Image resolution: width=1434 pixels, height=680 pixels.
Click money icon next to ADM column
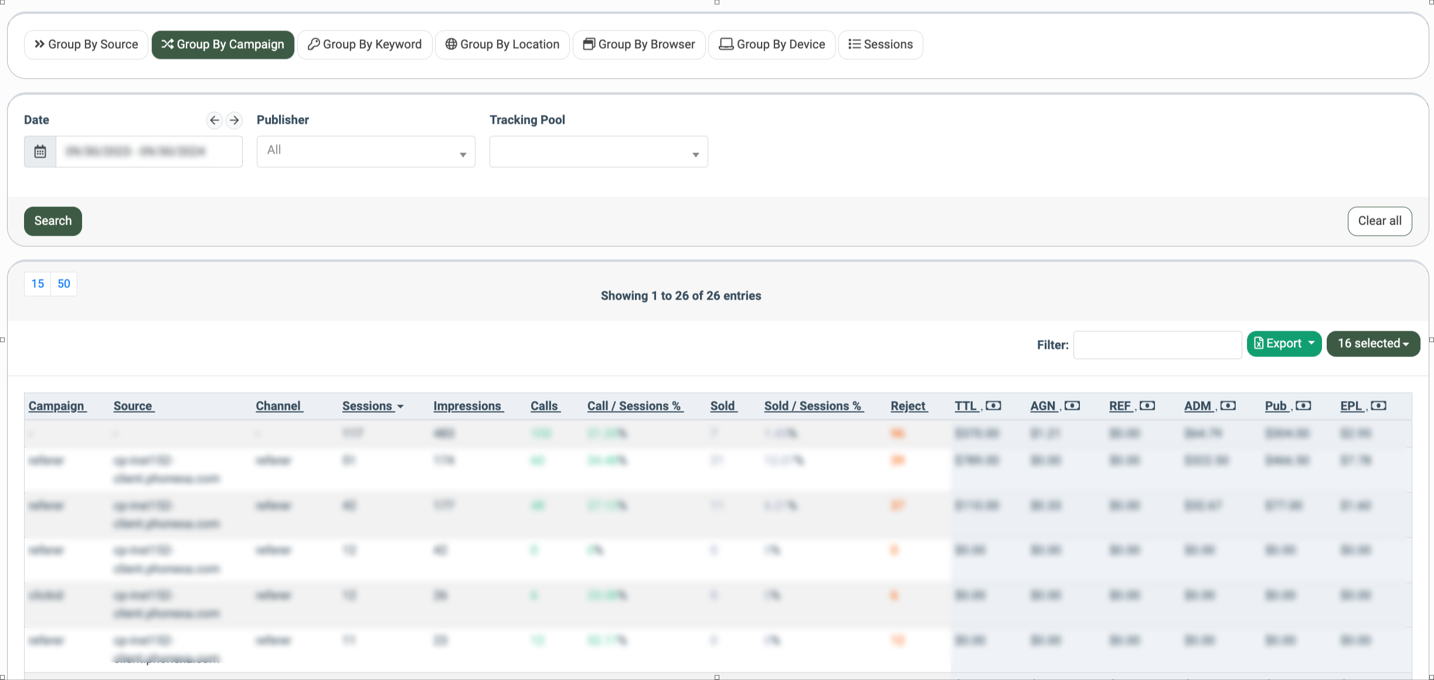[x=1228, y=406]
